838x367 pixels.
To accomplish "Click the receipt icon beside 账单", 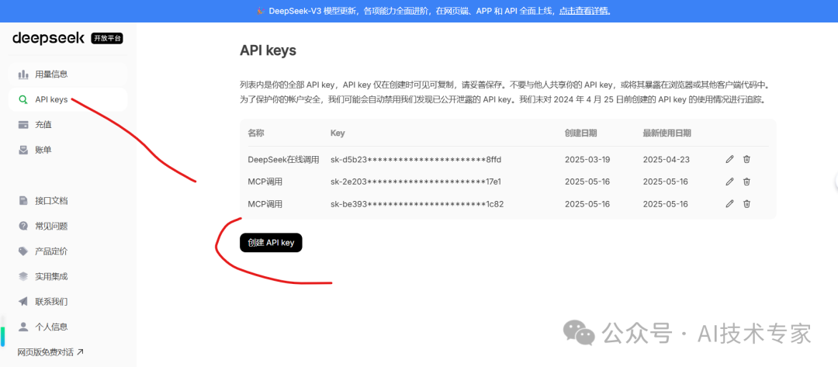I will (x=23, y=150).
